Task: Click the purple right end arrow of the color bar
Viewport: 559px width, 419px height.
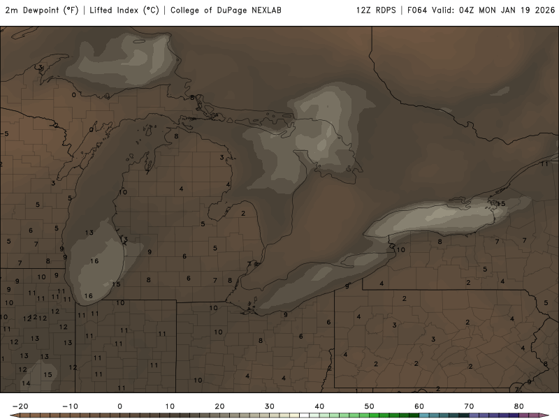Action: coord(544,416)
